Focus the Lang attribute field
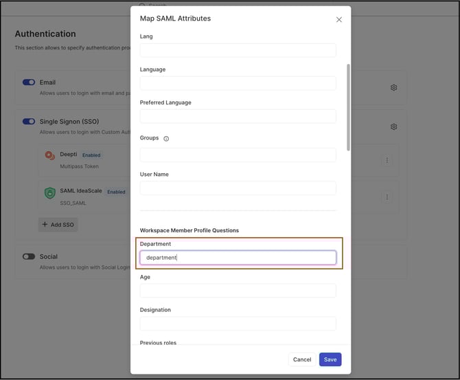Screen dimensions: 460x380 [238, 50]
